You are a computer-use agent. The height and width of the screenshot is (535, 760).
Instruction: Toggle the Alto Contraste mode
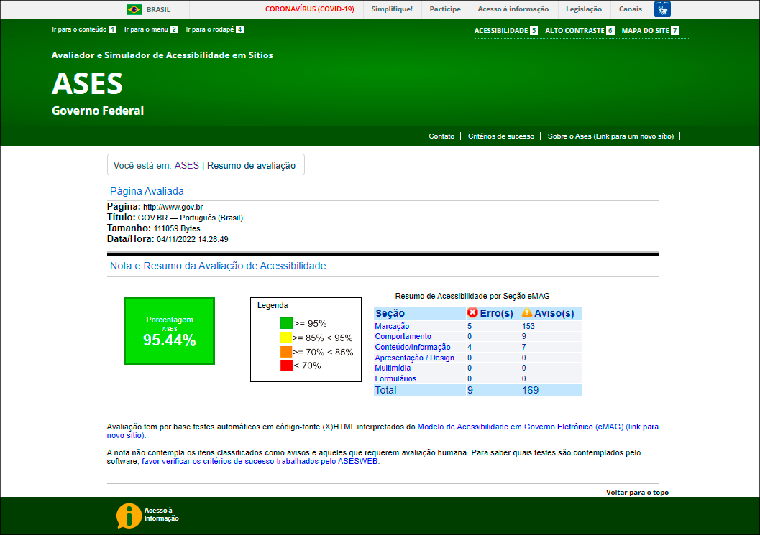574,31
